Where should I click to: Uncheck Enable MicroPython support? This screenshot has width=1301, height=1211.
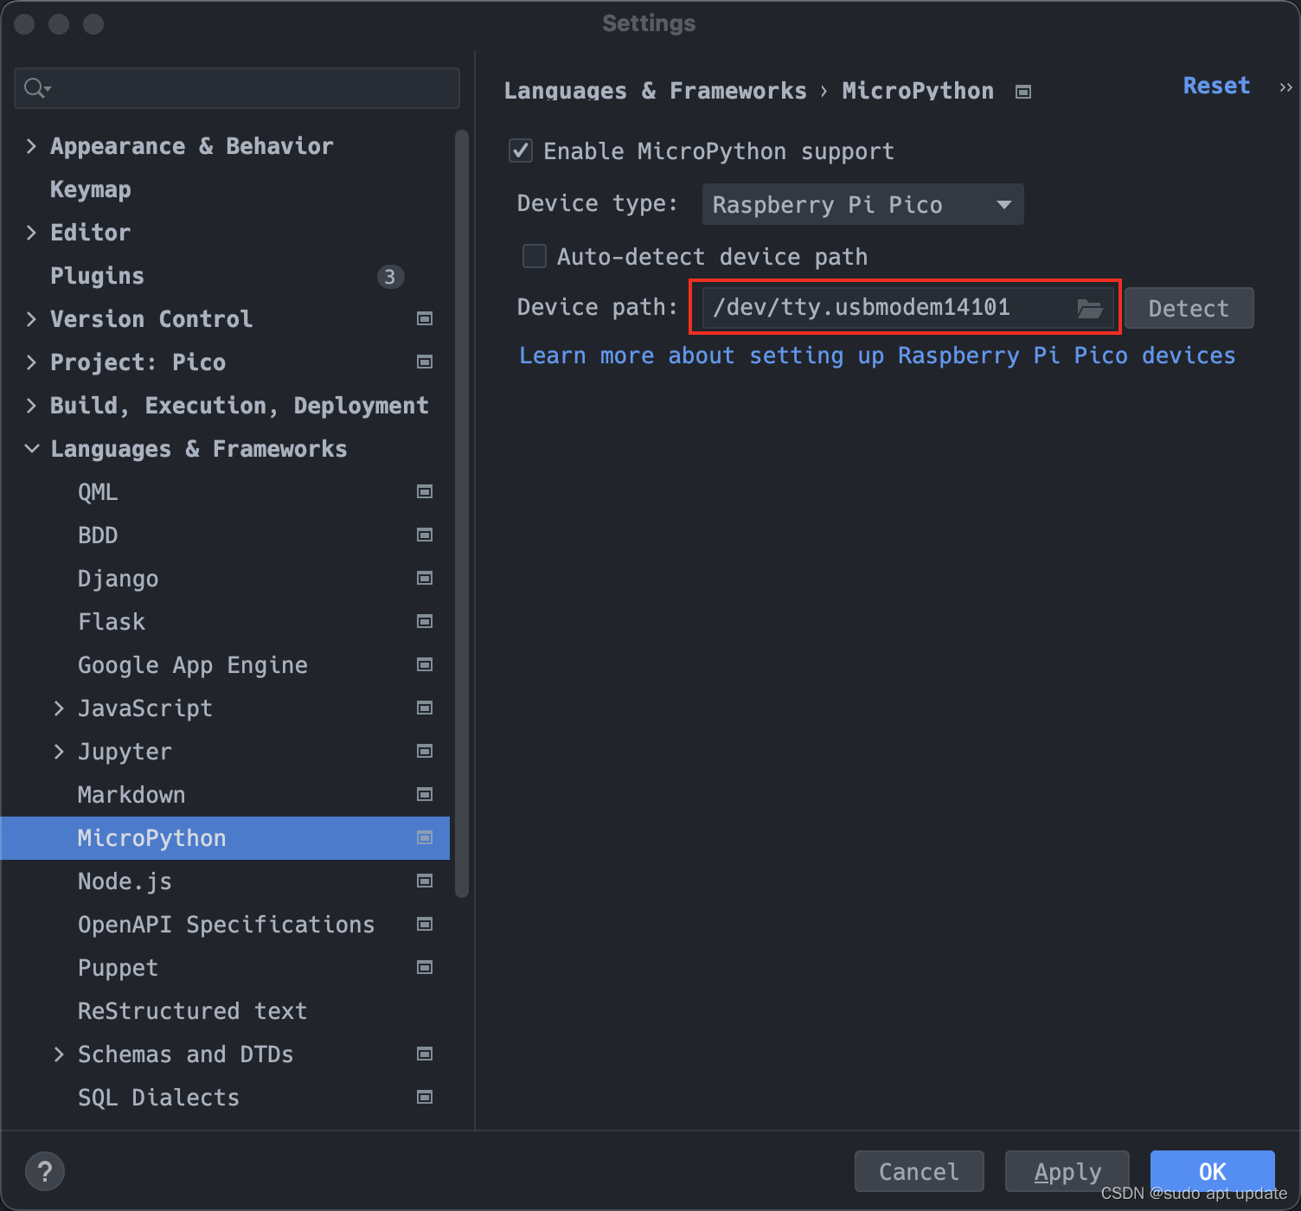pyautogui.click(x=520, y=151)
